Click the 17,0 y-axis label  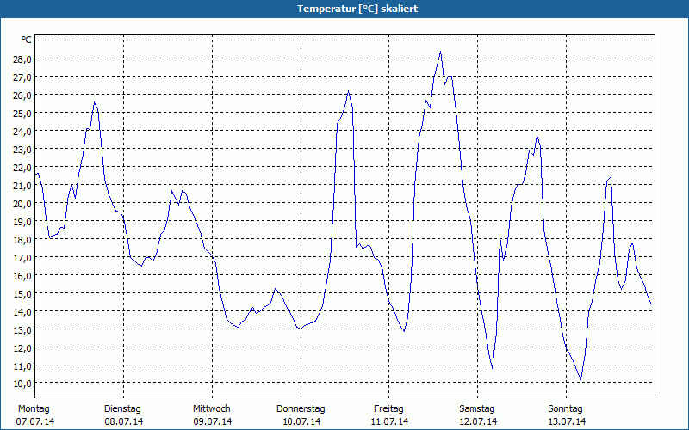[22, 257]
